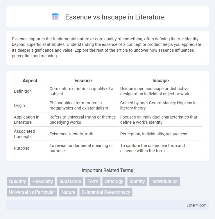Open the Haecceity related term tag
This screenshot has width=215, height=219.
click(x=43, y=181)
